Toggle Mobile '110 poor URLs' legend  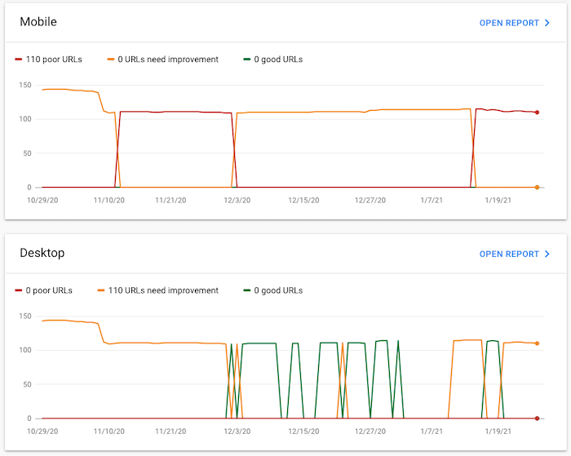(48, 60)
